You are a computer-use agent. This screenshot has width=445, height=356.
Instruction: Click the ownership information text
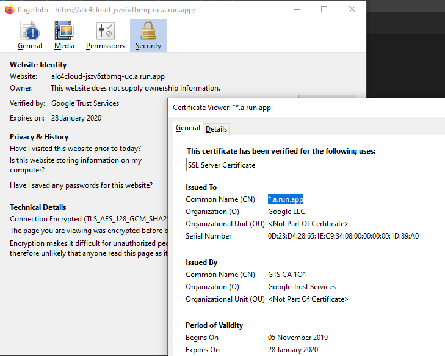click(x=136, y=88)
